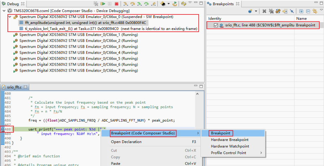
Task: Click the CPU Reset chip icon
Action: (163, 4)
